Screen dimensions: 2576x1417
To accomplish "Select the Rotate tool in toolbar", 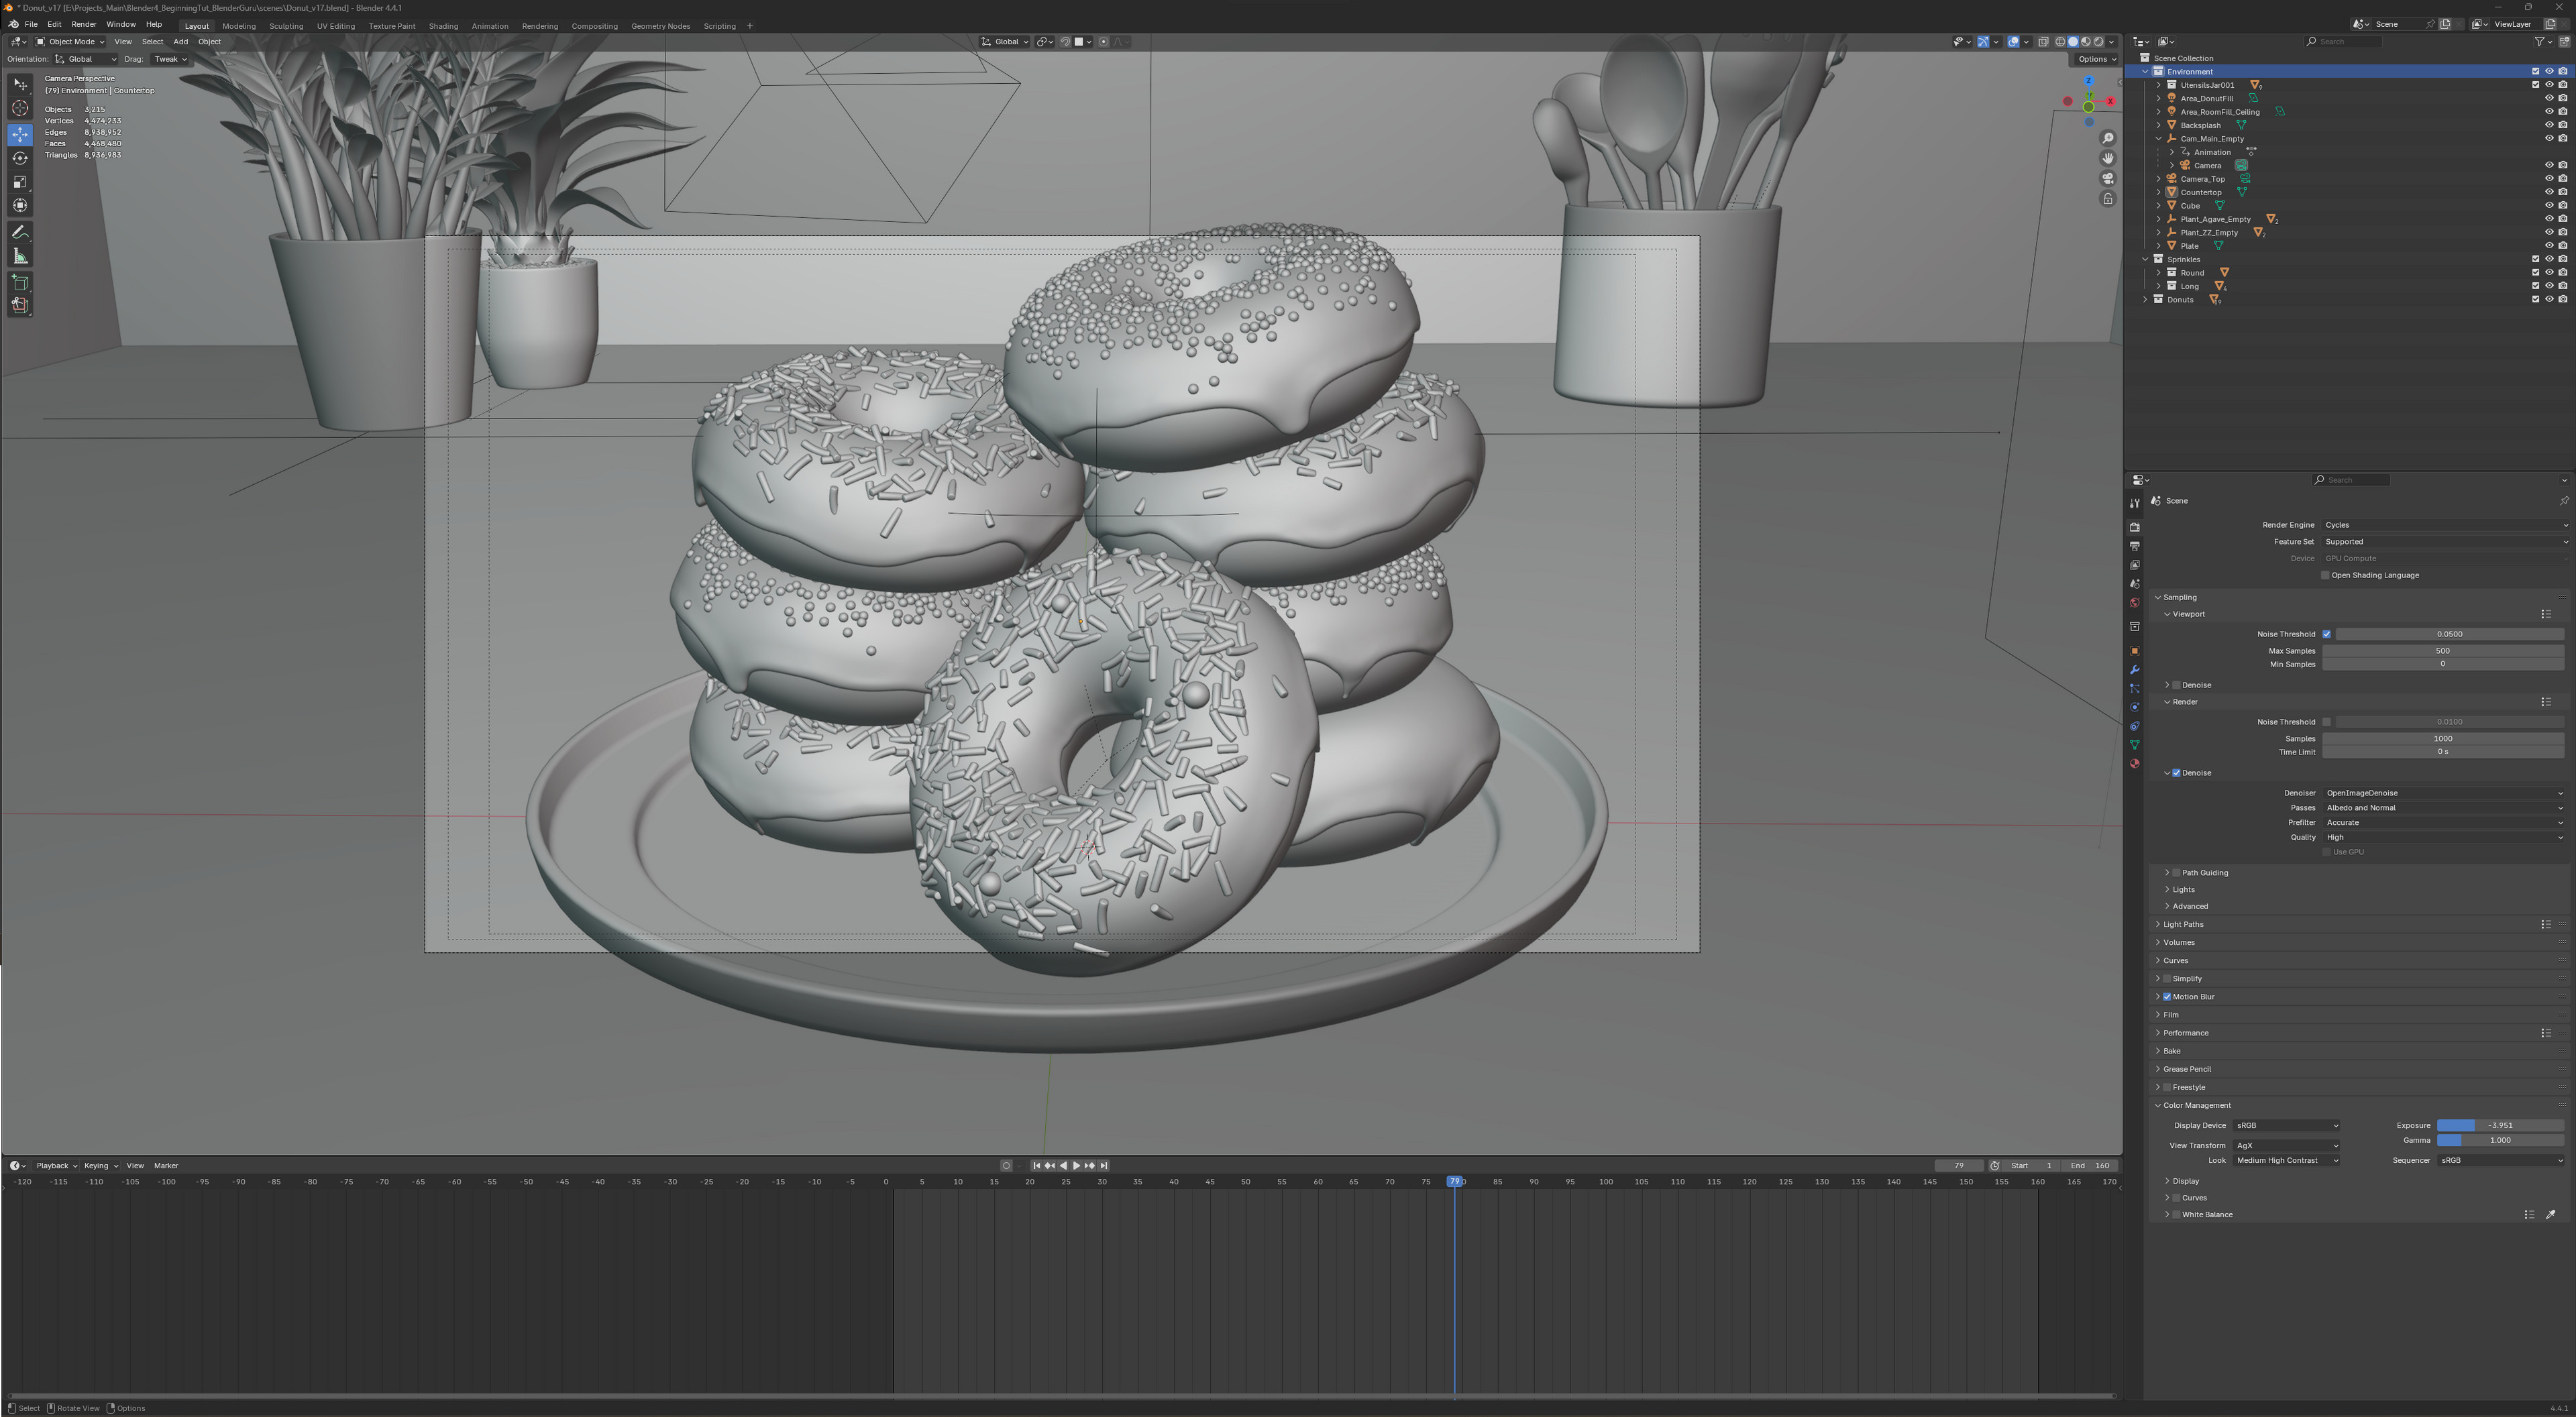I will [20, 158].
